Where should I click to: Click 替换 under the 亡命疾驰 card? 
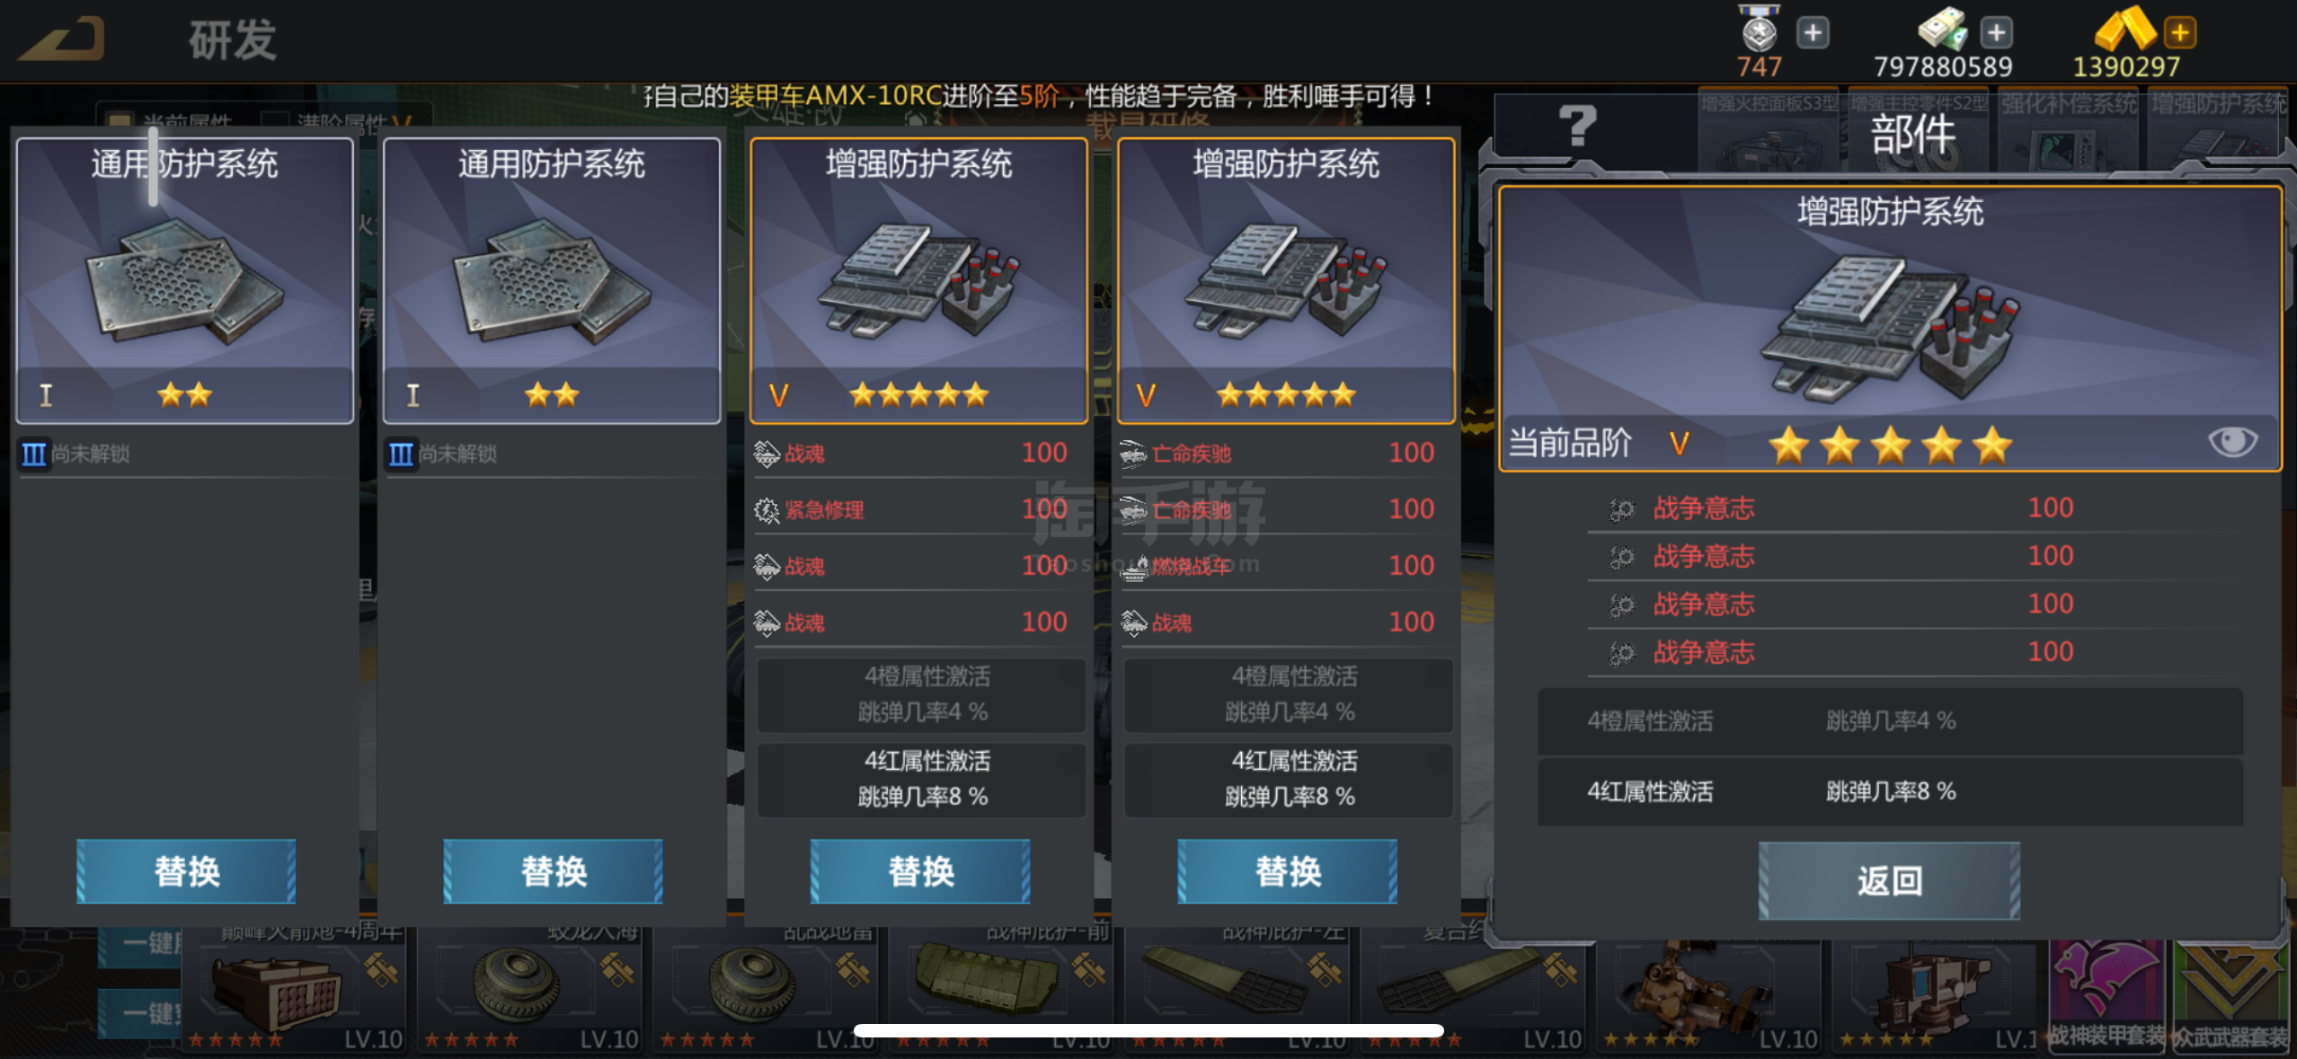pyautogui.click(x=1287, y=870)
